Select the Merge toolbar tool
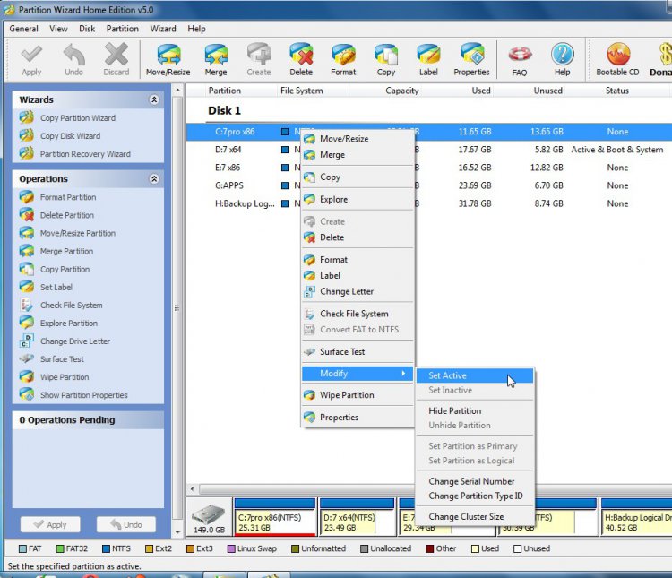 pos(216,60)
